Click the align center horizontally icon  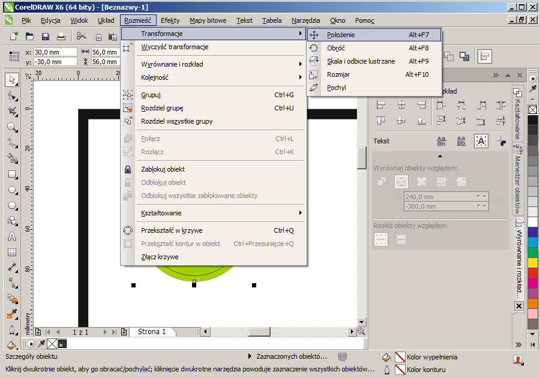(401, 104)
